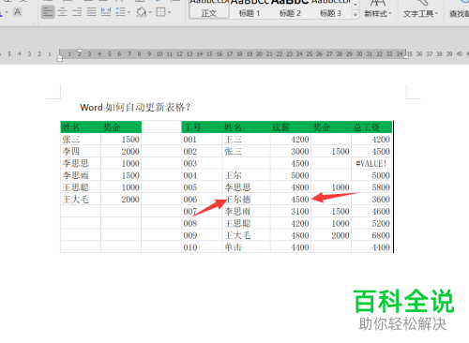Click the heading 'Word 如何自动更新表格？'
Image resolution: width=469 pixels, height=343 pixels.
pyautogui.click(x=135, y=107)
